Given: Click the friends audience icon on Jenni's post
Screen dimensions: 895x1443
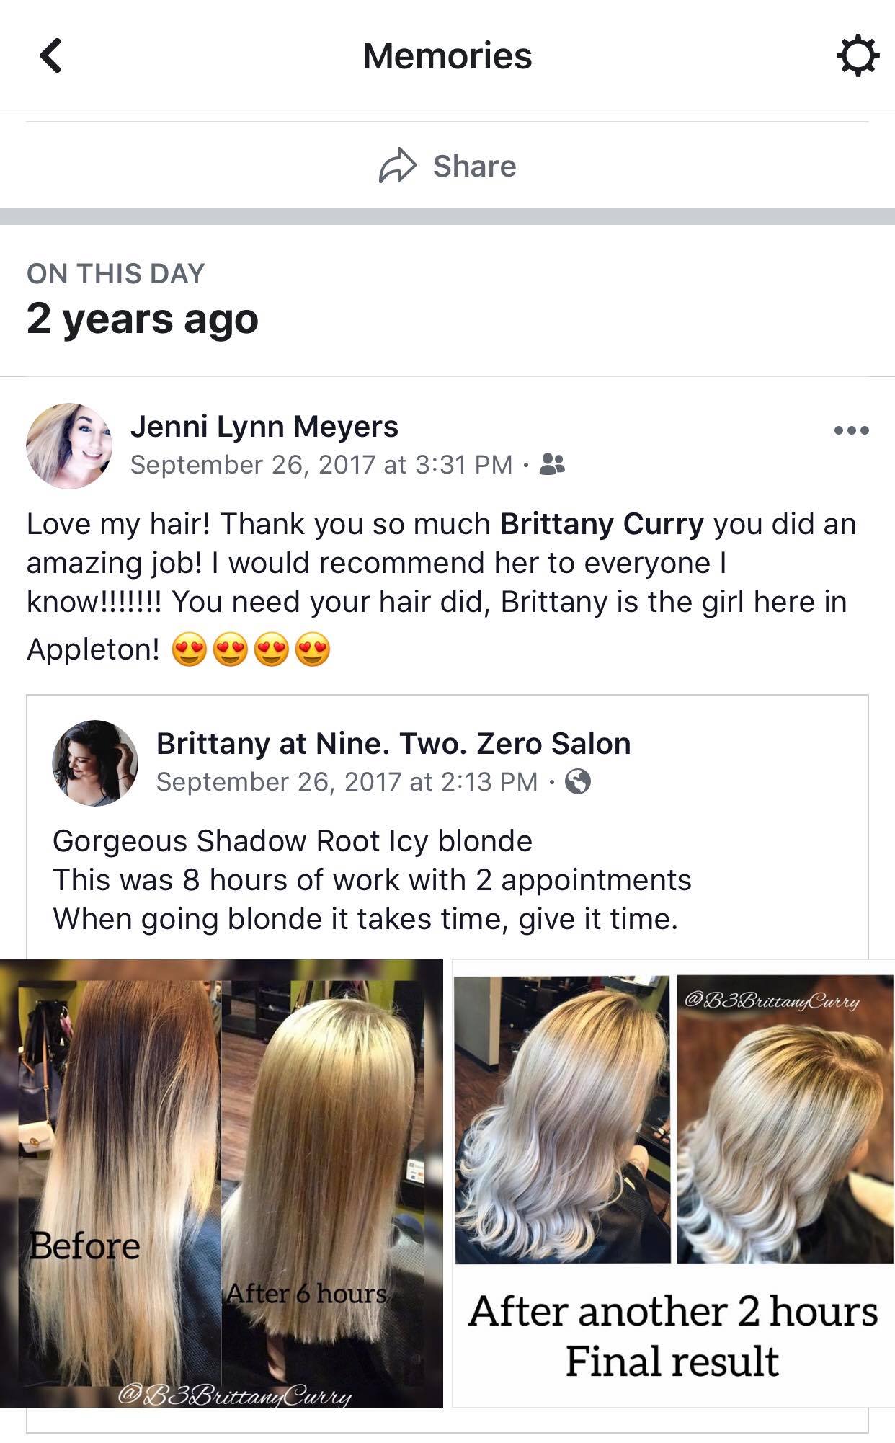Looking at the screenshot, I should [x=552, y=464].
